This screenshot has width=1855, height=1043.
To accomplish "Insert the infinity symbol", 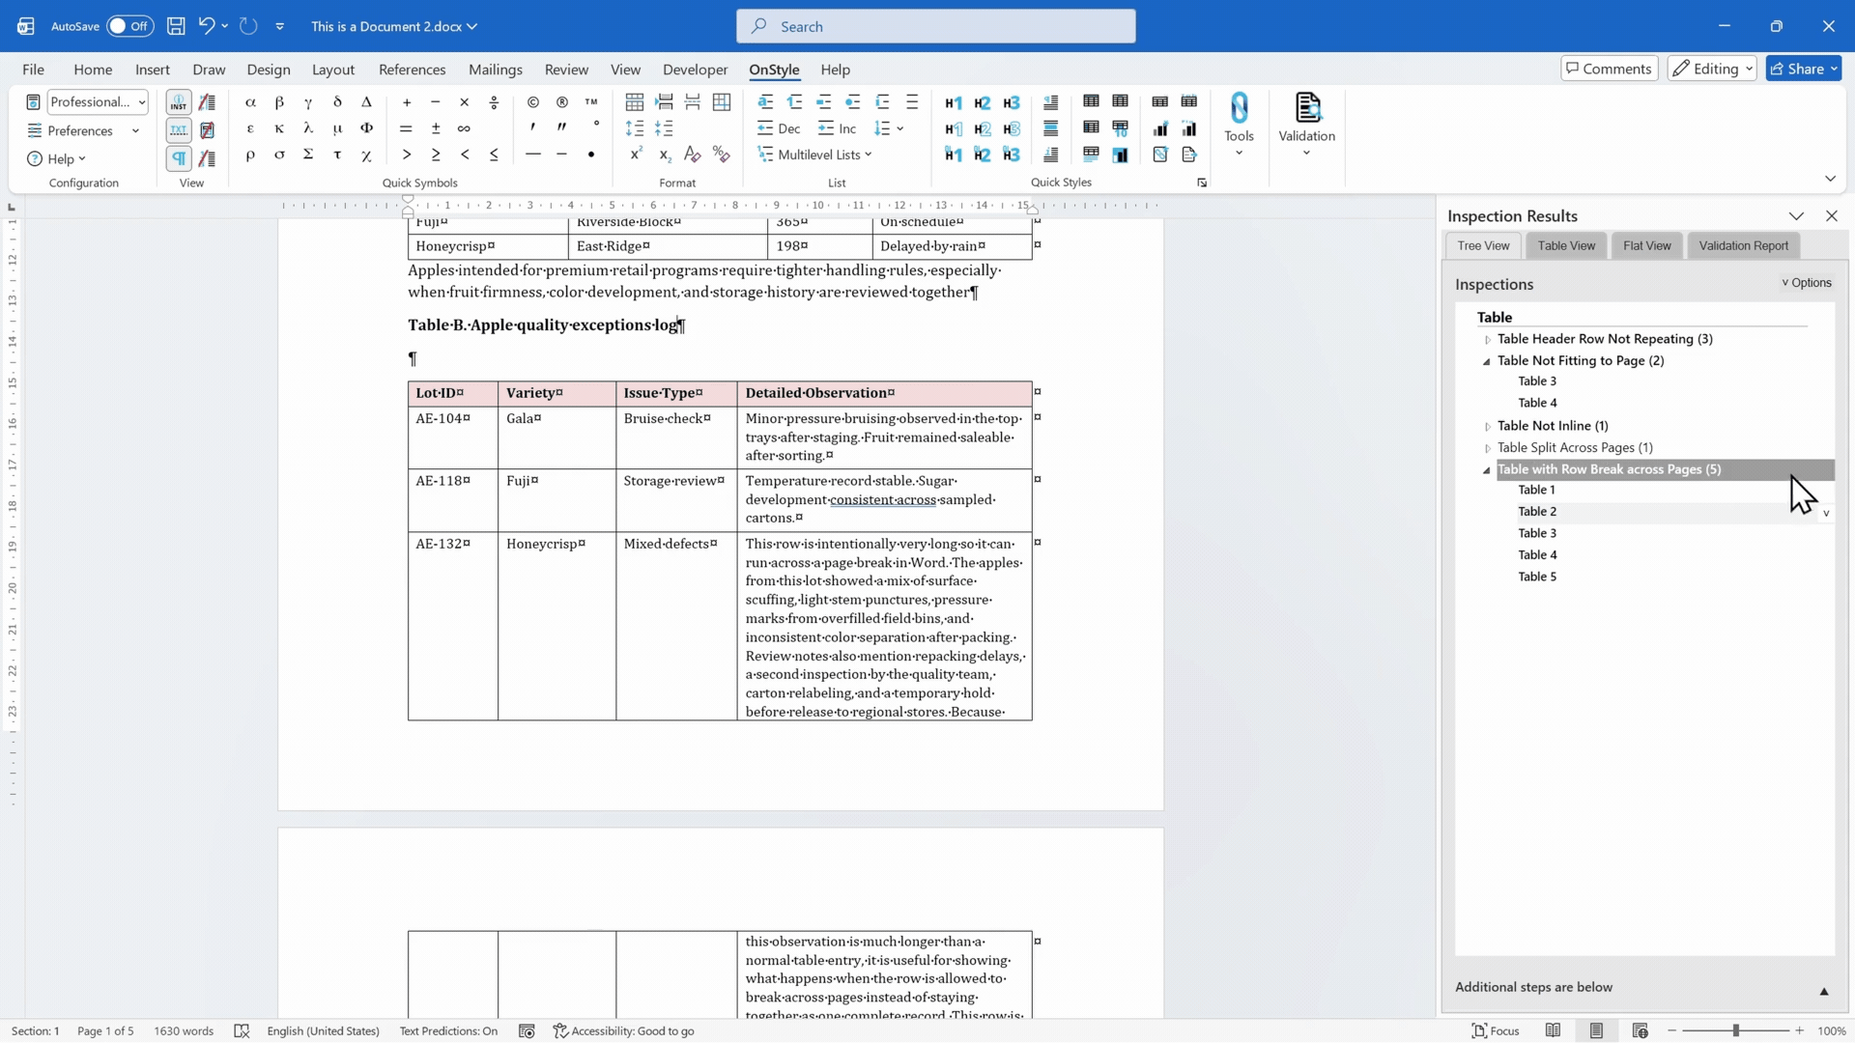I will (x=465, y=128).
